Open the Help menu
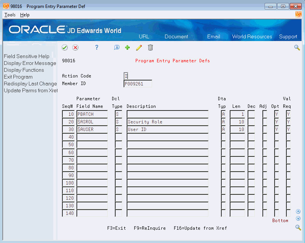This screenshot has height=243, width=305. 25,15
